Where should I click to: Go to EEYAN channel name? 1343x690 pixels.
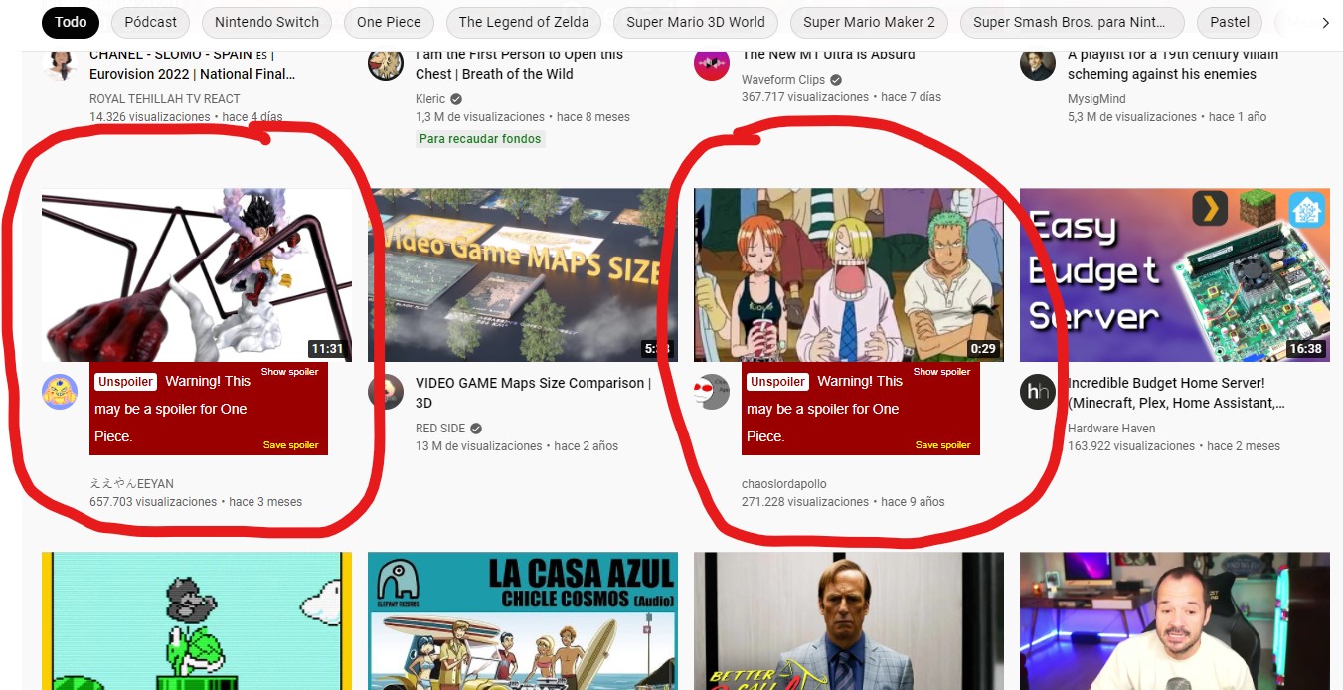(131, 484)
